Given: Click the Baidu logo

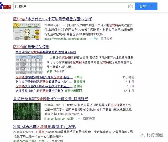Looking at the screenshot, I should [x=6, y=6].
